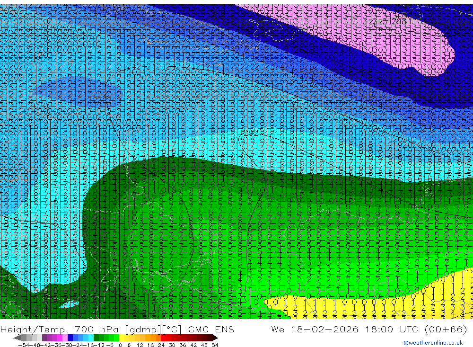Click the '12' legend value
This screenshot has width=473, height=347.
[140, 345]
